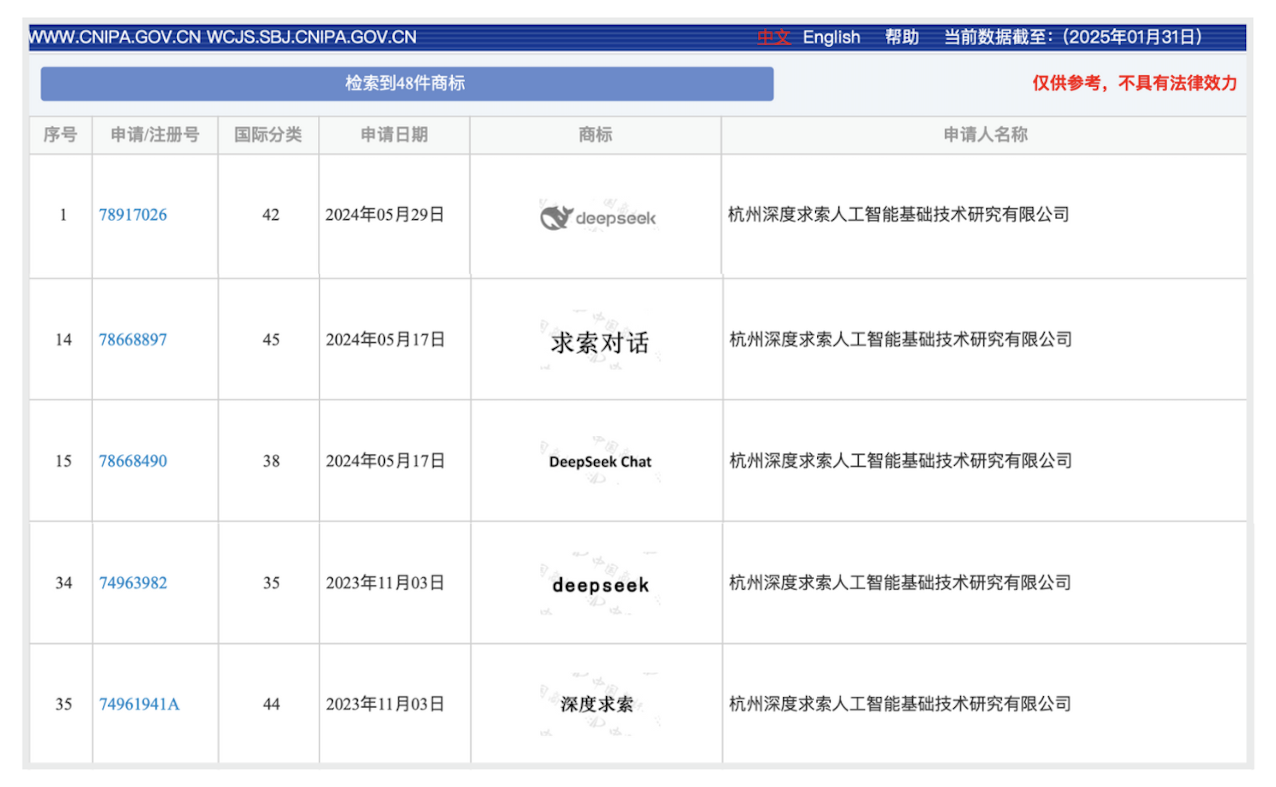This screenshot has width=1276, height=787.
Task: Click the 检索到48件商标 result bar
Action: (x=407, y=83)
